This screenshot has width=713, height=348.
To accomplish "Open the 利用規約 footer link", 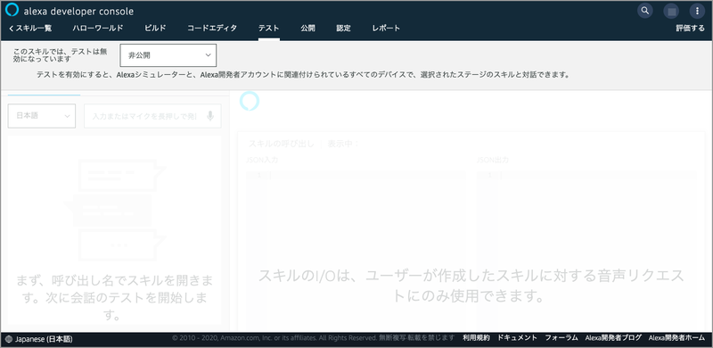I will (x=476, y=338).
